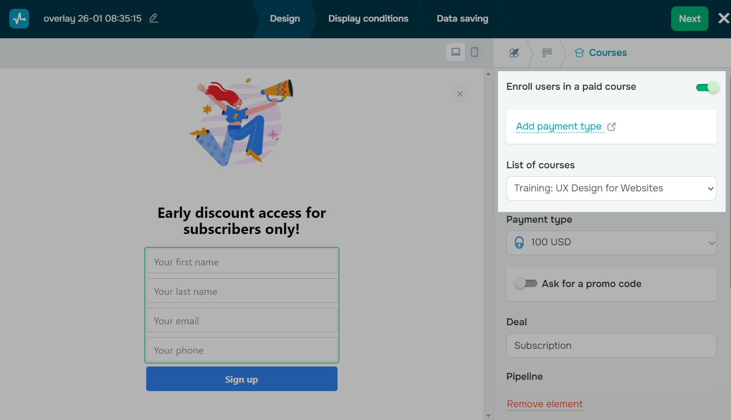Go to the Display conditions tab
731x420 pixels.
click(368, 19)
